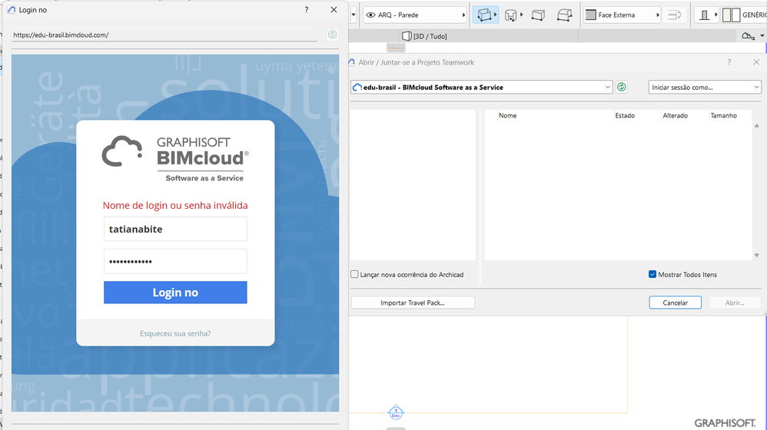Image resolution: width=767 pixels, height=430 pixels.
Task: Choose the polygonal wall geometry method
Action: [x=564, y=15]
